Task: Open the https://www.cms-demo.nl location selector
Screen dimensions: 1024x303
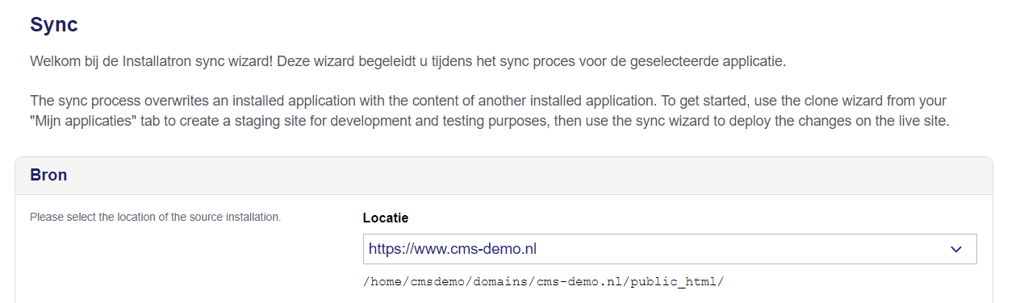Action: [670, 249]
